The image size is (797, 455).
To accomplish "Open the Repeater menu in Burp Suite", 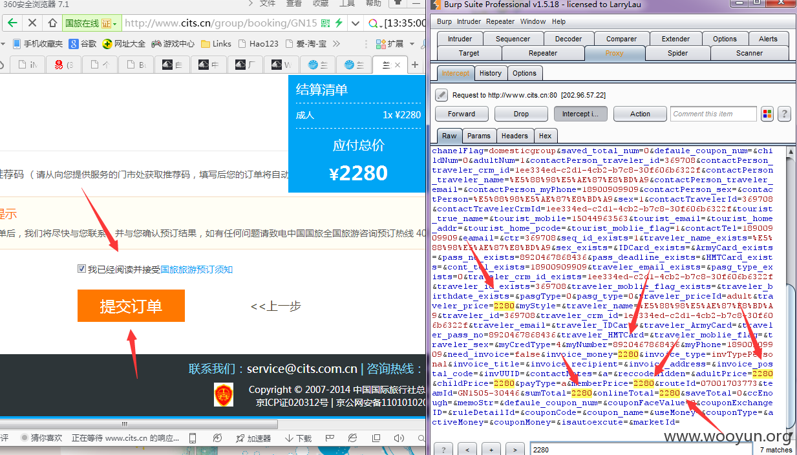I will tap(500, 21).
